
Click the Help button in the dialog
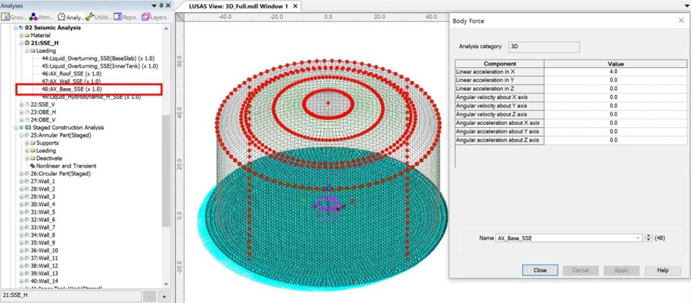click(662, 270)
